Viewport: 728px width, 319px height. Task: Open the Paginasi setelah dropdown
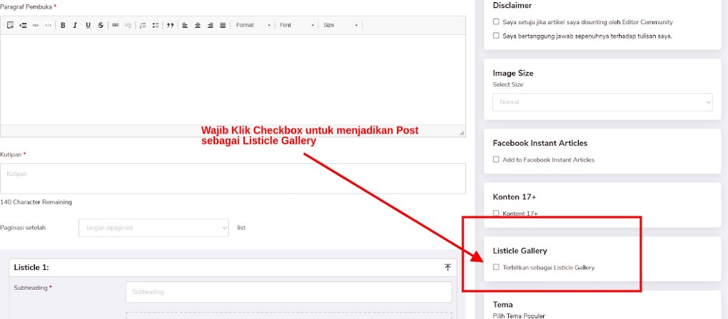point(153,228)
